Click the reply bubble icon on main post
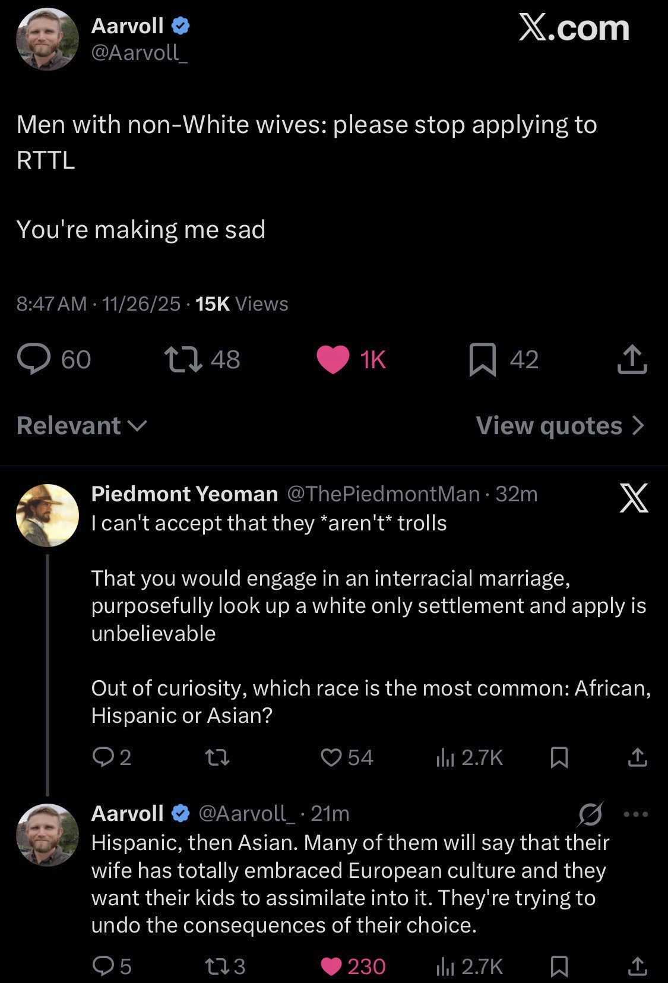The image size is (668, 983). [34, 359]
